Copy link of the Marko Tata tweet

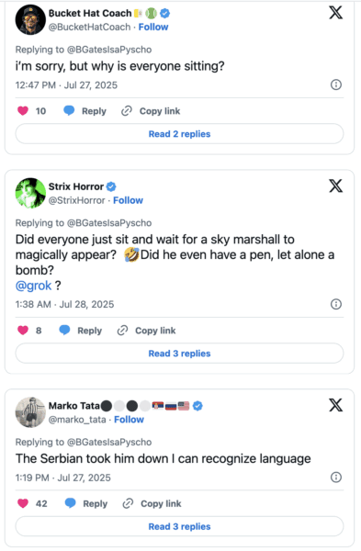coord(152,503)
